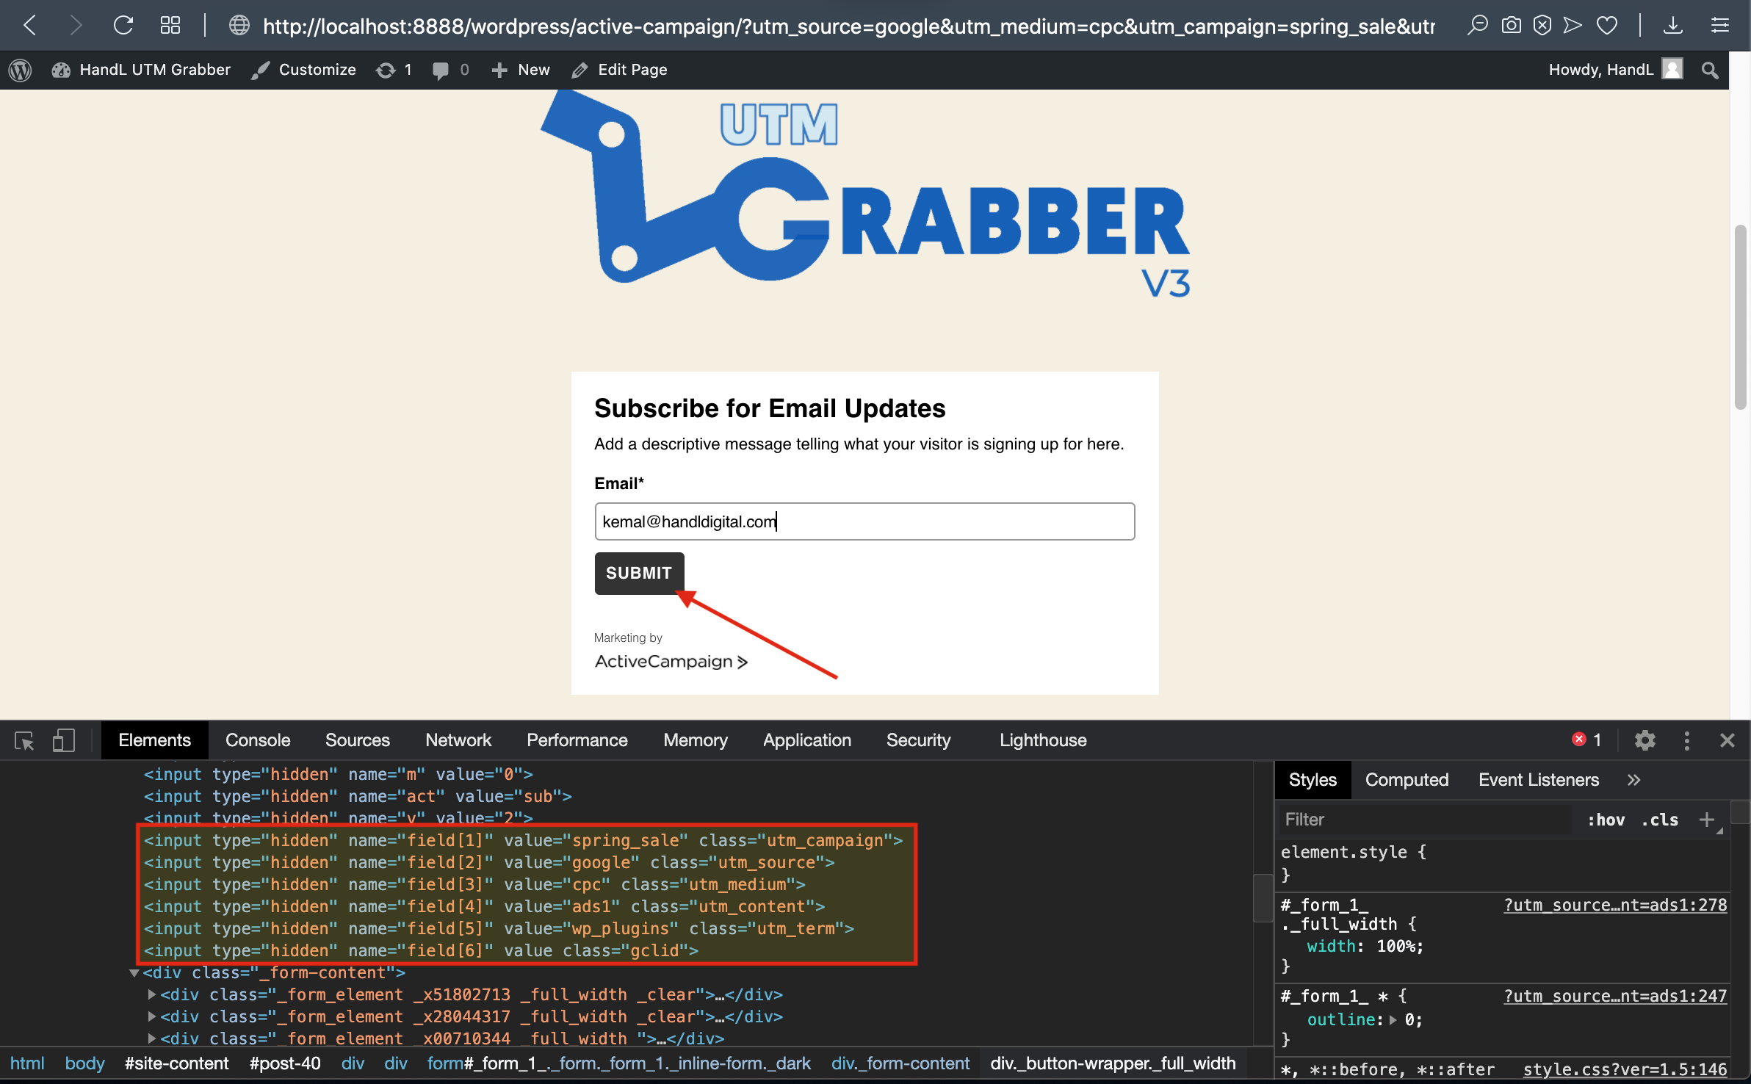Toggle :hov element state panel
This screenshot has height=1084, width=1751.
point(1606,820)
